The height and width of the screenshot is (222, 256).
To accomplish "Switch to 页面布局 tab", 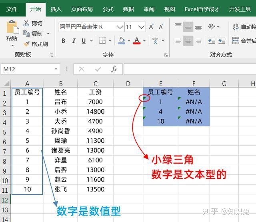I will click(82, 9).
